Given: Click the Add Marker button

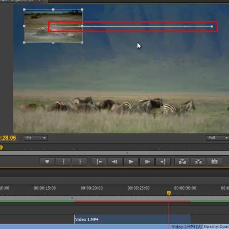Looking at the screenshot, I should 47,162.
